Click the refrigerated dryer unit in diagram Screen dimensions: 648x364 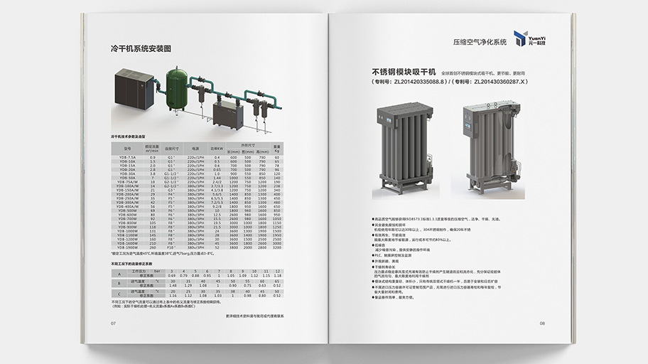point(227,115)
